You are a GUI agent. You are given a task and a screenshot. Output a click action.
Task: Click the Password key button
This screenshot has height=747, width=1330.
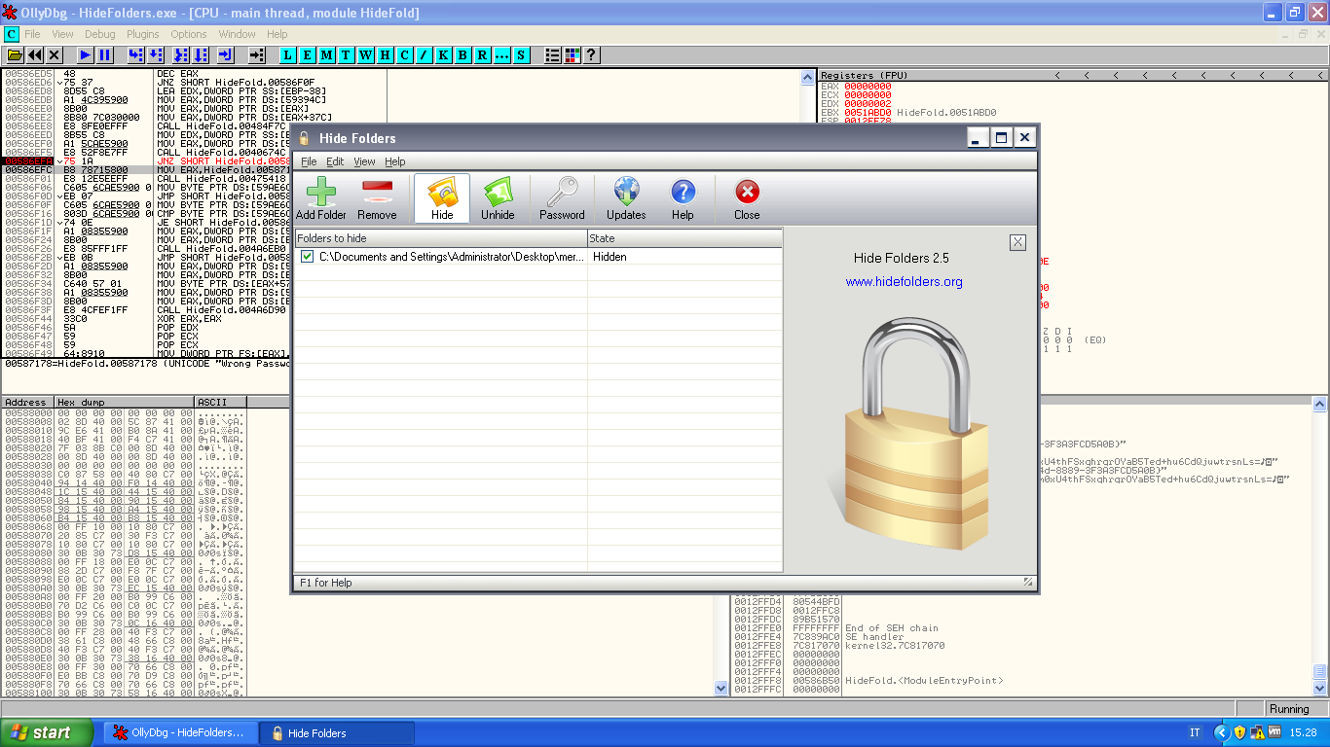562,198
